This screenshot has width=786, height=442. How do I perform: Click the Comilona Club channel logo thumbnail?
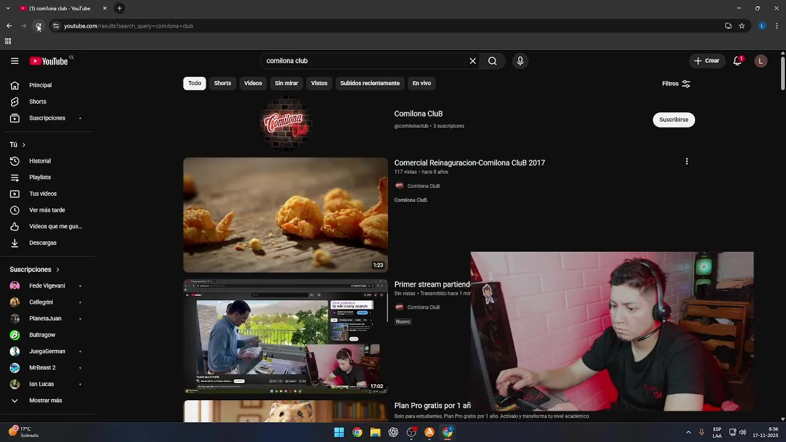coord(286,122)
